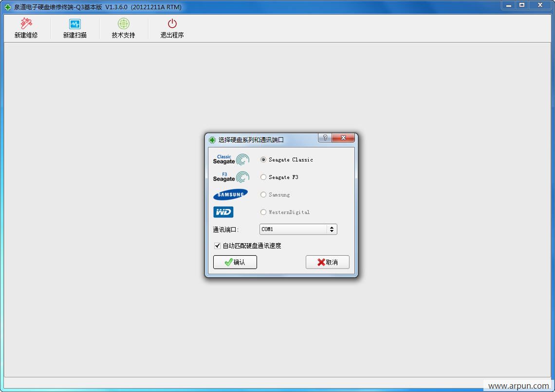This screenshot has height=392, width=555.
Task: Open 技术支持 technical support
Action: (x=123, y=28)
